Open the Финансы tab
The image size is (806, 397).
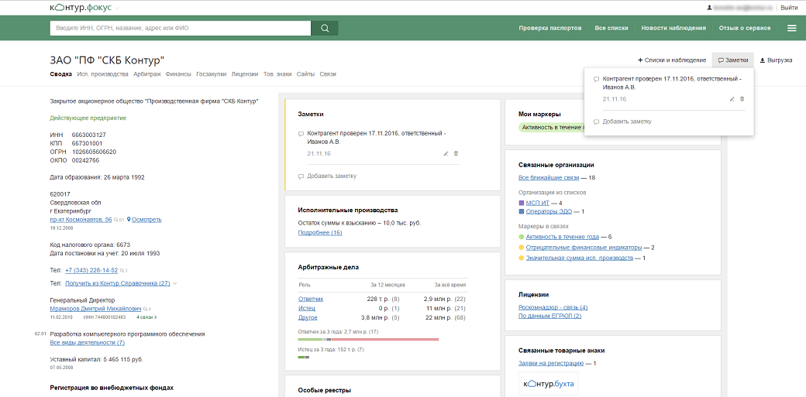(x=178, y=74)
